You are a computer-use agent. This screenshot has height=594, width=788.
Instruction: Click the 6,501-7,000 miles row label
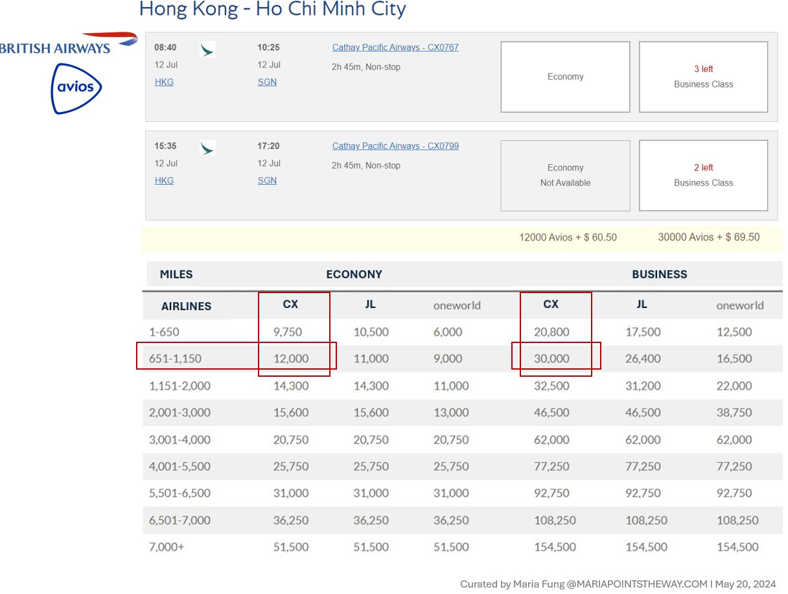coord(180,520)
